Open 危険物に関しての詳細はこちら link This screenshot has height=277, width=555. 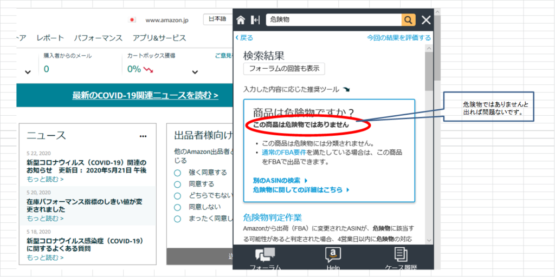point(301,190)
